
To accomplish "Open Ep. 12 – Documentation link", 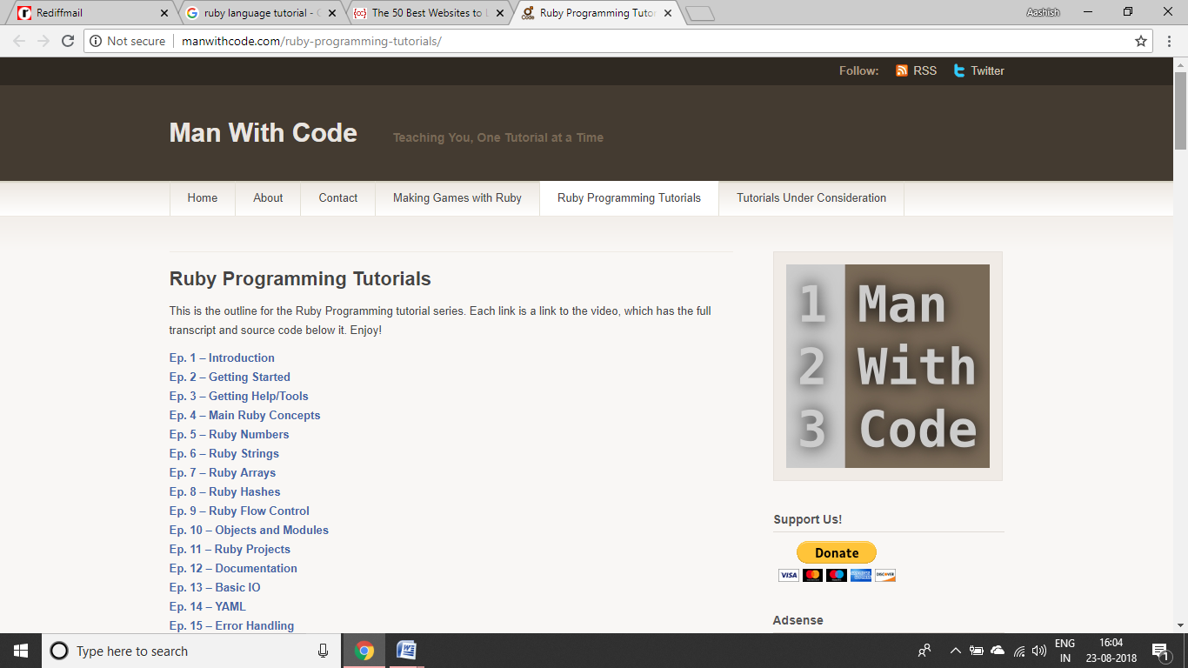I will click(233, 568).
